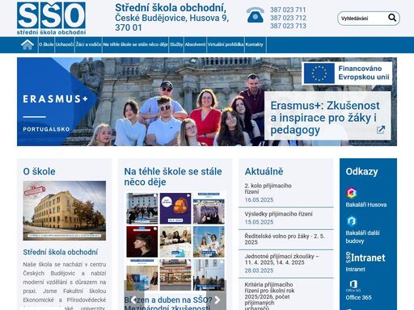Click the magnifier search icon
Viewport: 414px width, 310px height.
click(392, 18)
